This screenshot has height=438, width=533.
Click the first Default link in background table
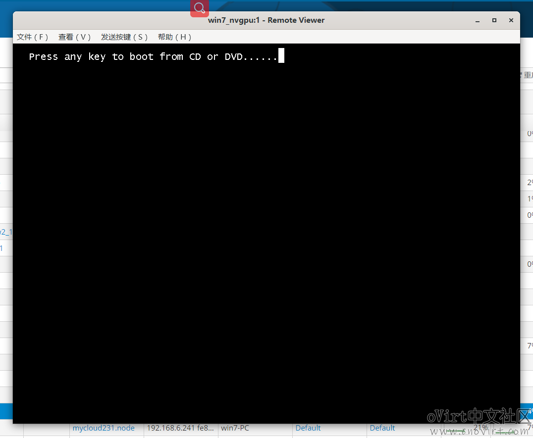pos(308,428)
